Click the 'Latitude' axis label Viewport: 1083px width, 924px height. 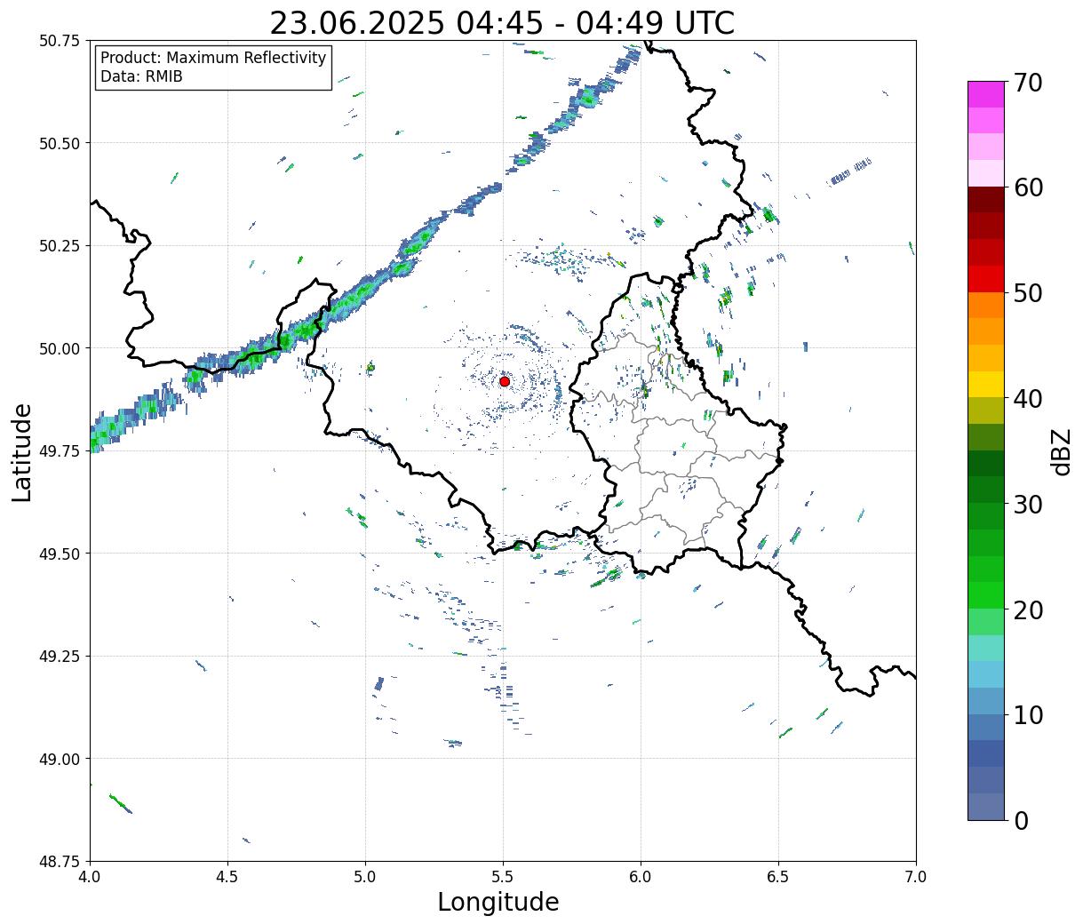click(x=22, y=451)
